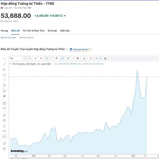Toggle the lock all drawings icon
The image size is (159, 159).
4,126
